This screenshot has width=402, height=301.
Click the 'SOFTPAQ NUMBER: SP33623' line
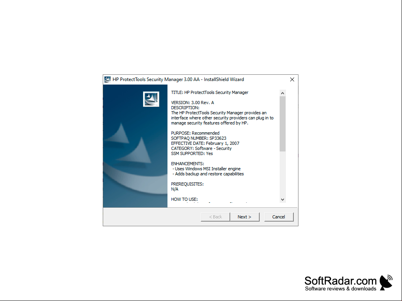pyautogui.click(x=199, y=138)
